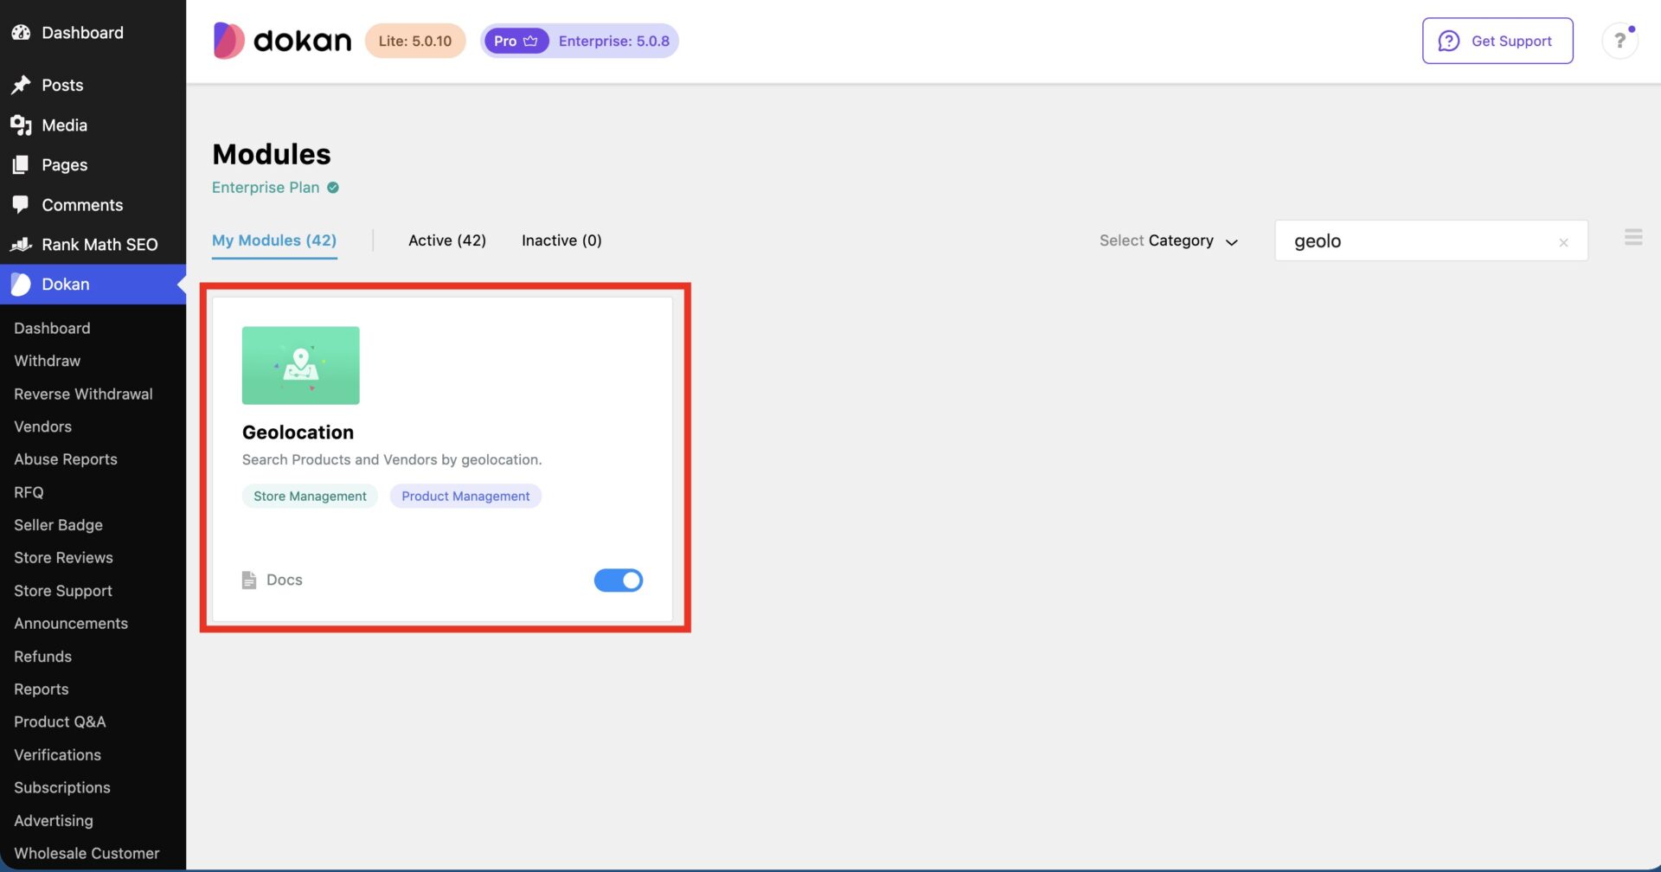Select the Active (42) tab
This screenshot has height=872, width=1661.
pyautogui.click(x=447, y=240)
